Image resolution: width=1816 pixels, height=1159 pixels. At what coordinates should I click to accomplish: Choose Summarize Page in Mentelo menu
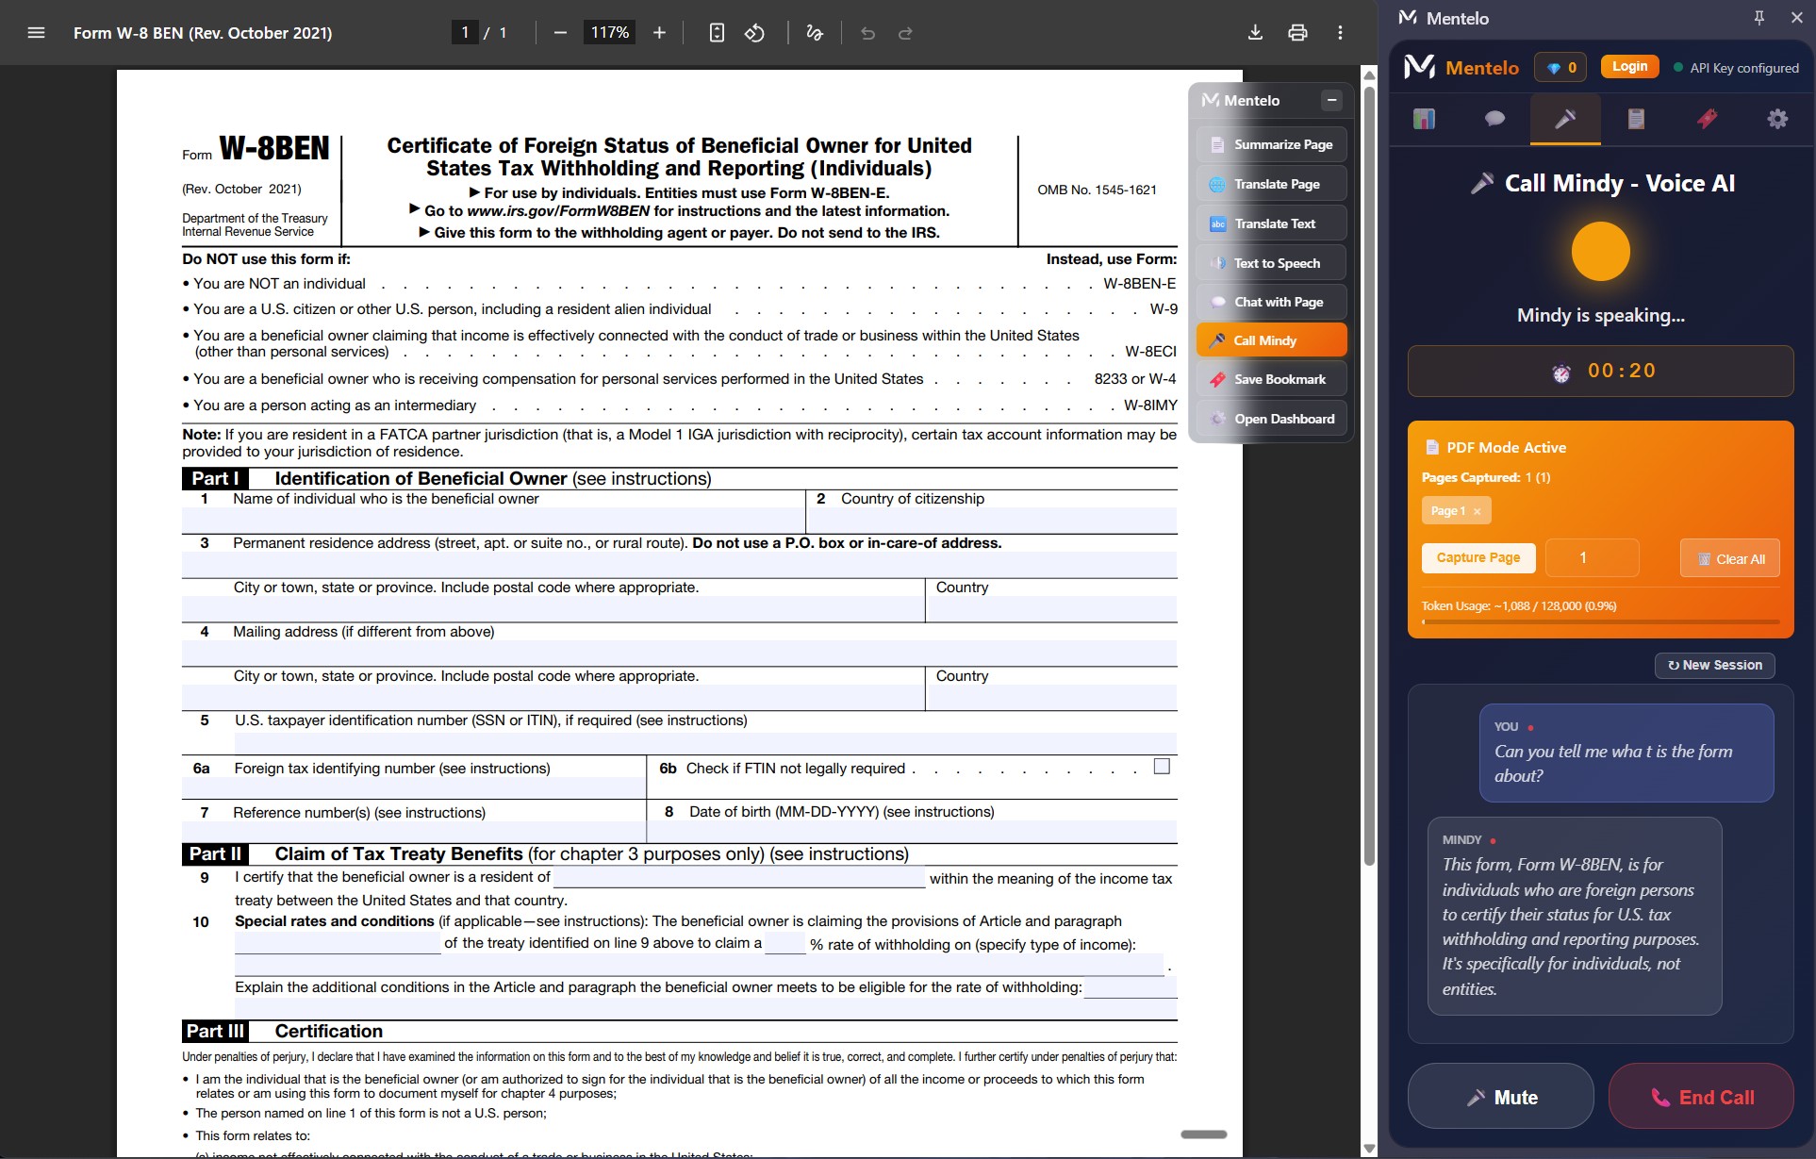(1271, 144)
